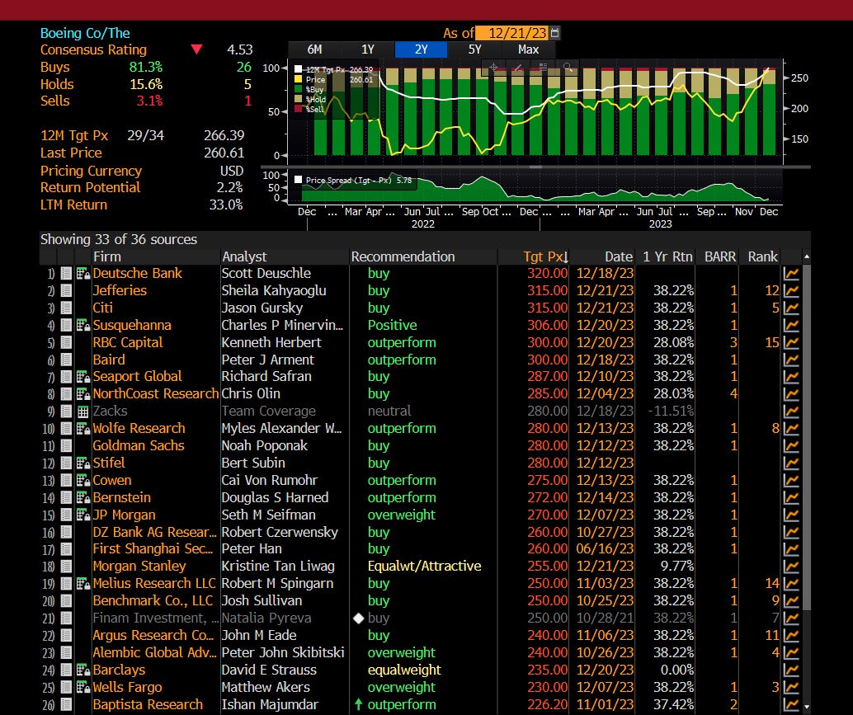Open the document icon in Citi row
853x715 pixels.
point(66,308)
